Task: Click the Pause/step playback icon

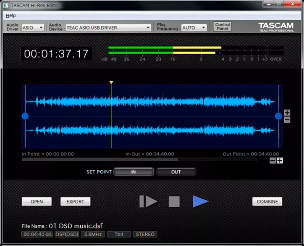Action: pyautogui.click(x=148, y=201)
